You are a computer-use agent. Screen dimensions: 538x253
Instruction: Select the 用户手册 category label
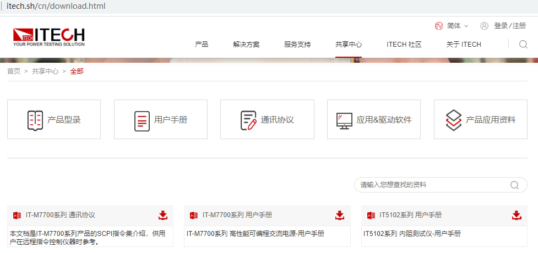(171, 120)
